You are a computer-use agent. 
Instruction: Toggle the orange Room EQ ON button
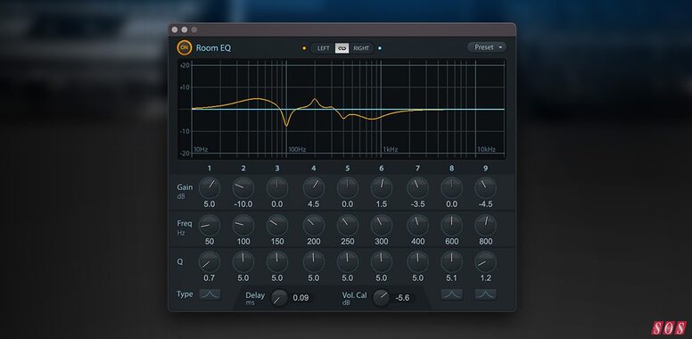coord(184,47)
